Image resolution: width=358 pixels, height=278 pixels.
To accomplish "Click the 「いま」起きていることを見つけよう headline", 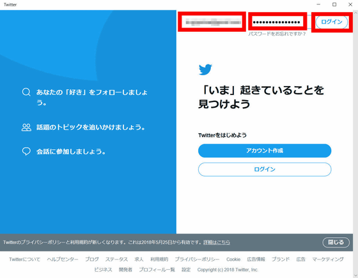I will (261, 97).
